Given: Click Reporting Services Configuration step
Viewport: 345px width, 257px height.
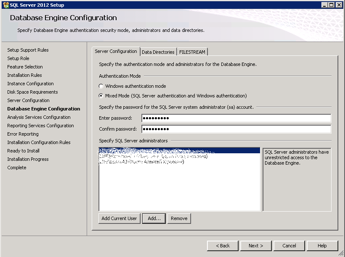Looking at the screenshot, I should tap(40, 126).
